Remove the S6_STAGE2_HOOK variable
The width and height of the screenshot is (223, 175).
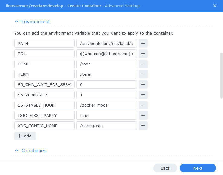(x=143, y=105)
